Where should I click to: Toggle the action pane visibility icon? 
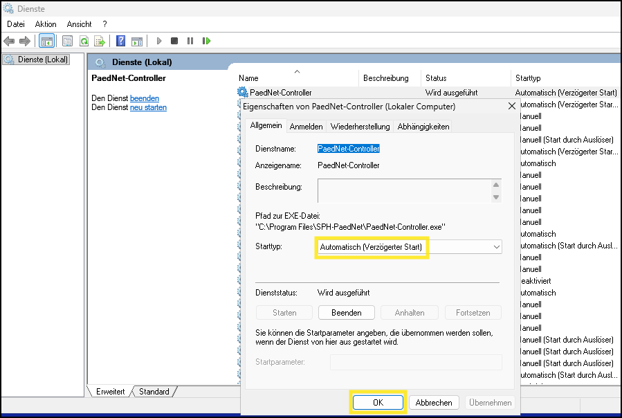(x=137, y=41)
